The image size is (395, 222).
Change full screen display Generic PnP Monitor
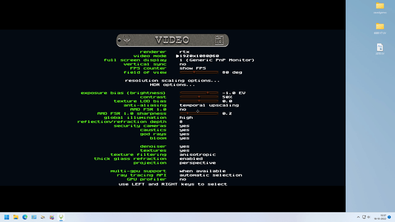(x=217, y=60)
